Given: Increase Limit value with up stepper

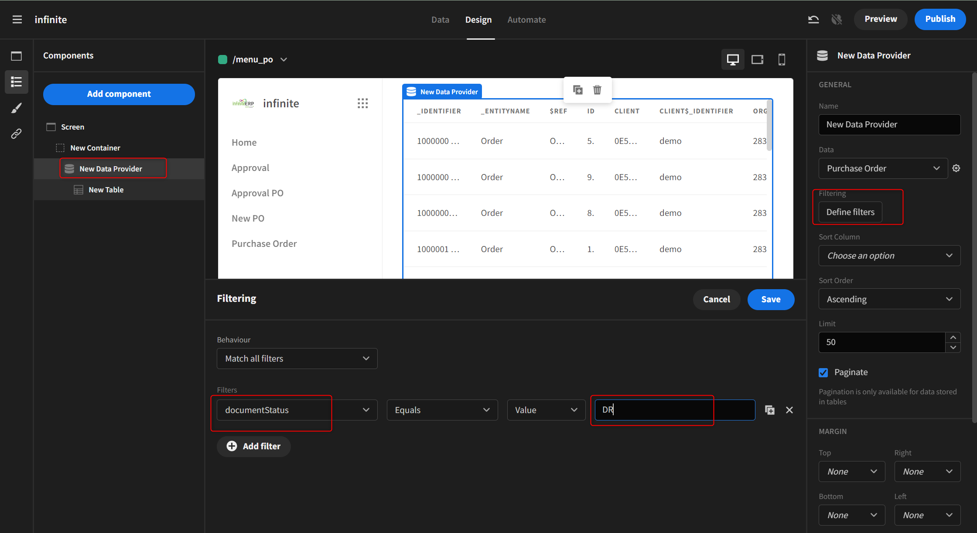Looking at the screenshot, I should [953, 338].
